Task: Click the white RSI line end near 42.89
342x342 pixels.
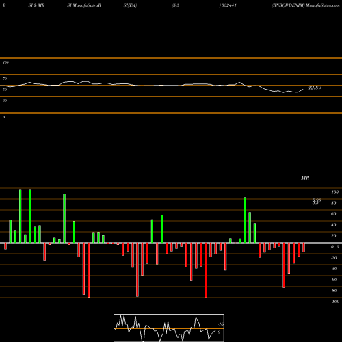Action: pyautogui.click(x=303, y=90)
